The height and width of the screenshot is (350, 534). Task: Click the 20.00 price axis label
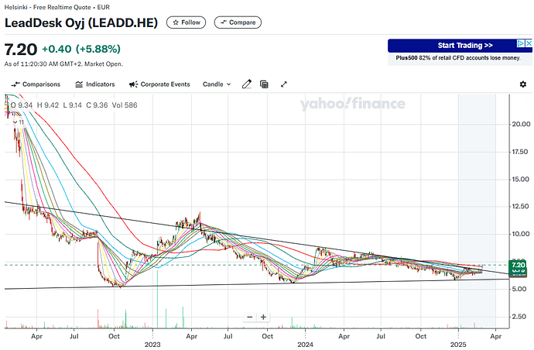click(521, 124)
